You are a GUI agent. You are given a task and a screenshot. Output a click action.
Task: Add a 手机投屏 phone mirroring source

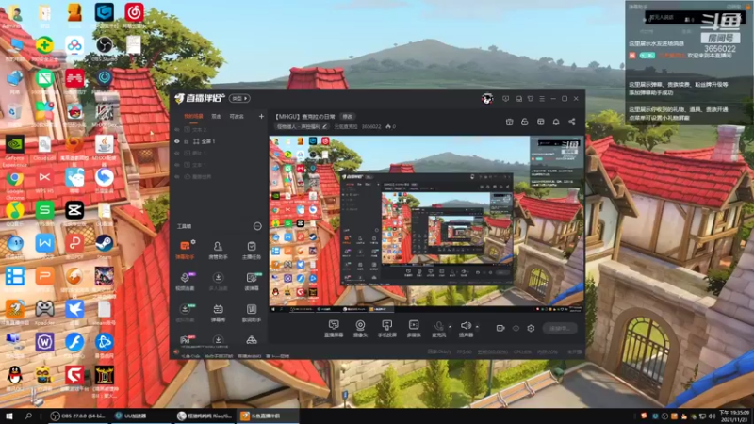click(x=386, y=329)
